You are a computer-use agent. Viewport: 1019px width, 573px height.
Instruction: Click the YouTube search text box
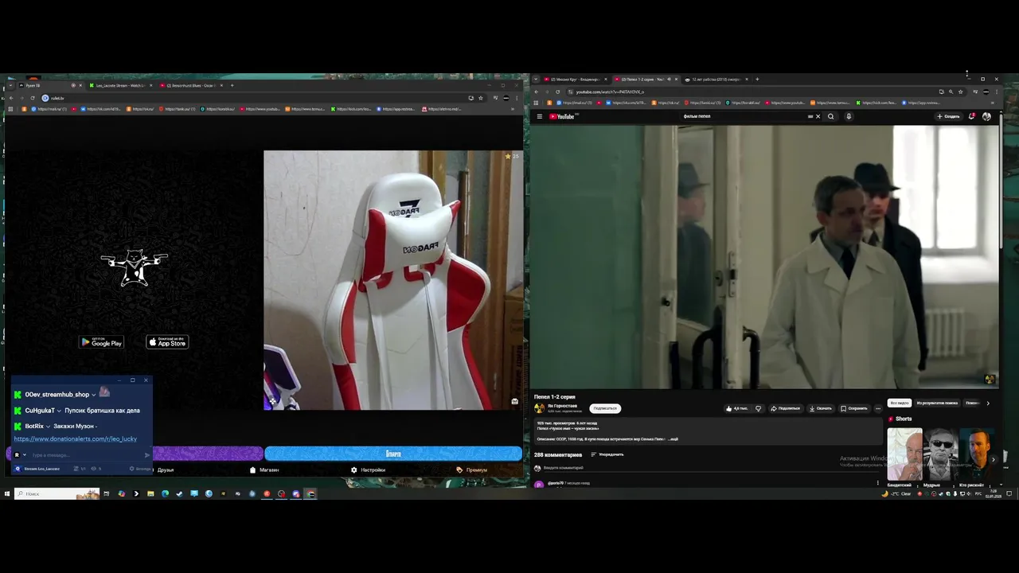744,116
